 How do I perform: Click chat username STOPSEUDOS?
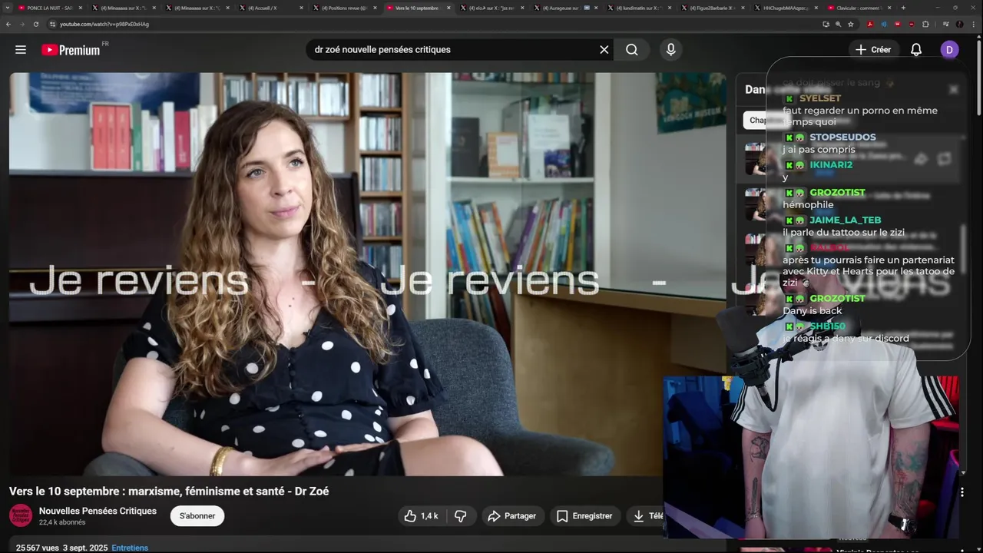pyautogui.click(x=842, y=137)
